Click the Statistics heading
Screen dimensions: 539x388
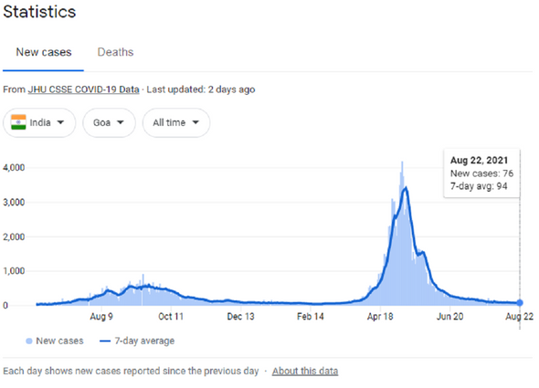tap(39, 12)
